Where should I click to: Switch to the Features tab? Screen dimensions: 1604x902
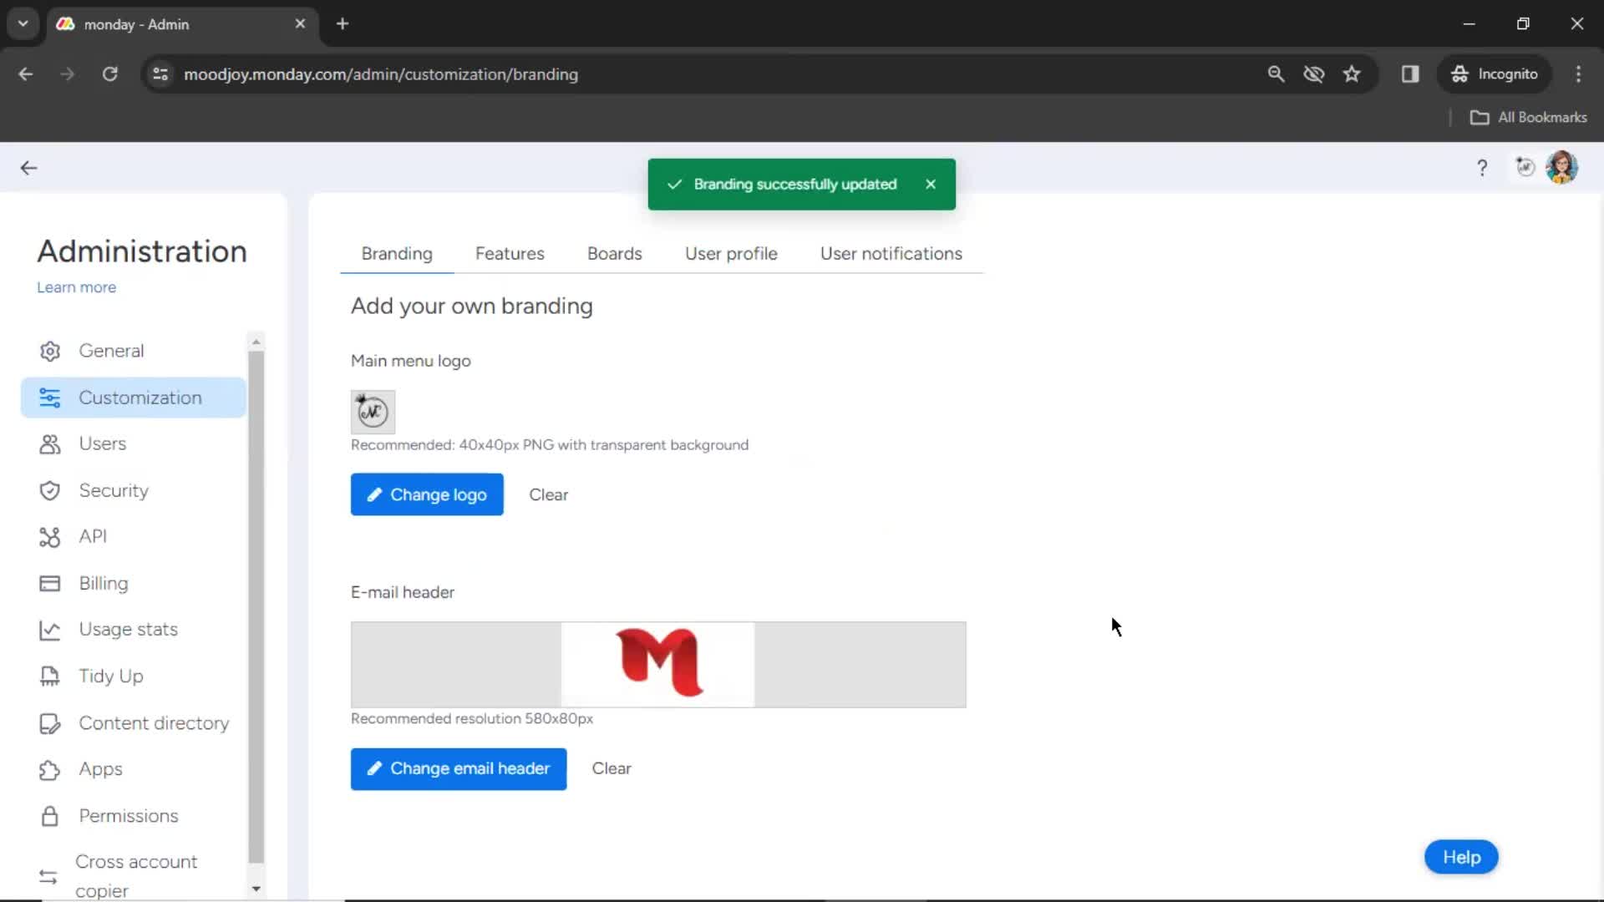tap(510, 253)
